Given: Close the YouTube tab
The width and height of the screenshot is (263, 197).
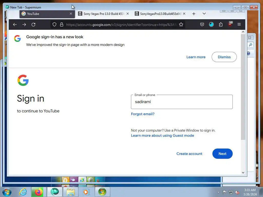Looking at the screenshot, I should pyautogui.click(x=71, y=14).
